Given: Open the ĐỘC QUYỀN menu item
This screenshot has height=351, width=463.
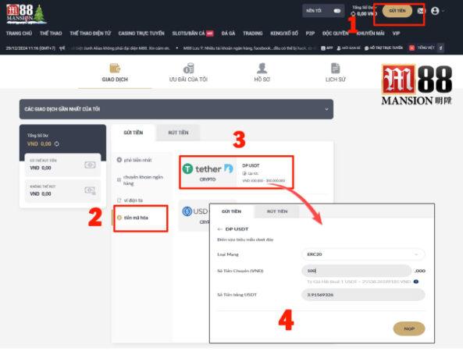Looking at the screenshot, I should coord(335,34).
